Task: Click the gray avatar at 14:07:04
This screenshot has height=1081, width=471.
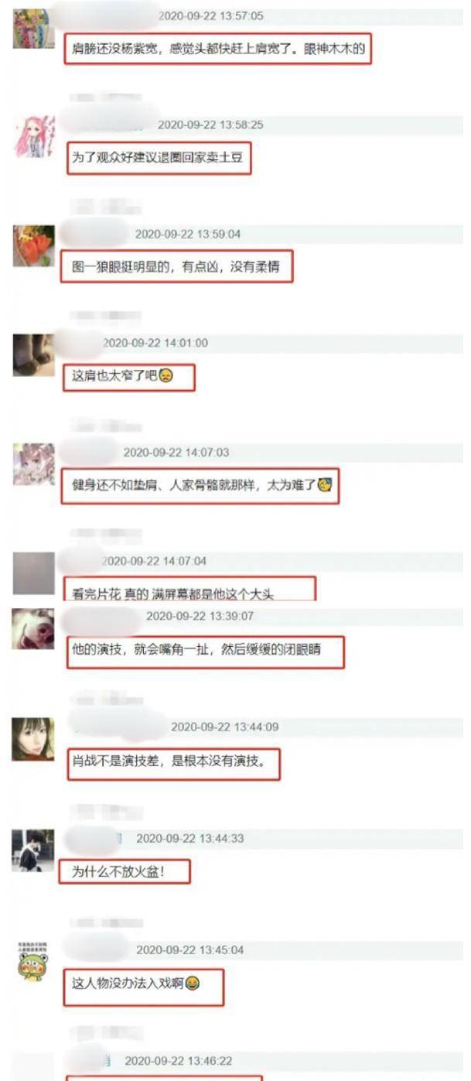Action: tap(33, 573)
